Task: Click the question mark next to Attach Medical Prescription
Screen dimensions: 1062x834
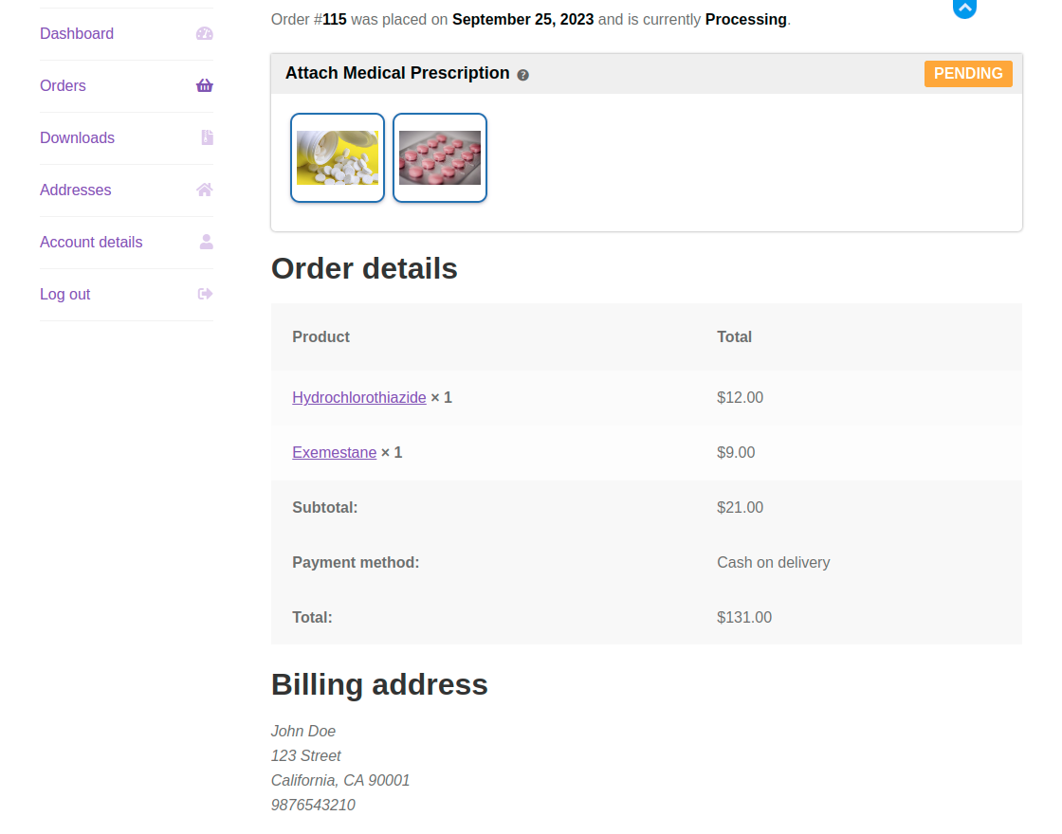Action: point(522,74)
